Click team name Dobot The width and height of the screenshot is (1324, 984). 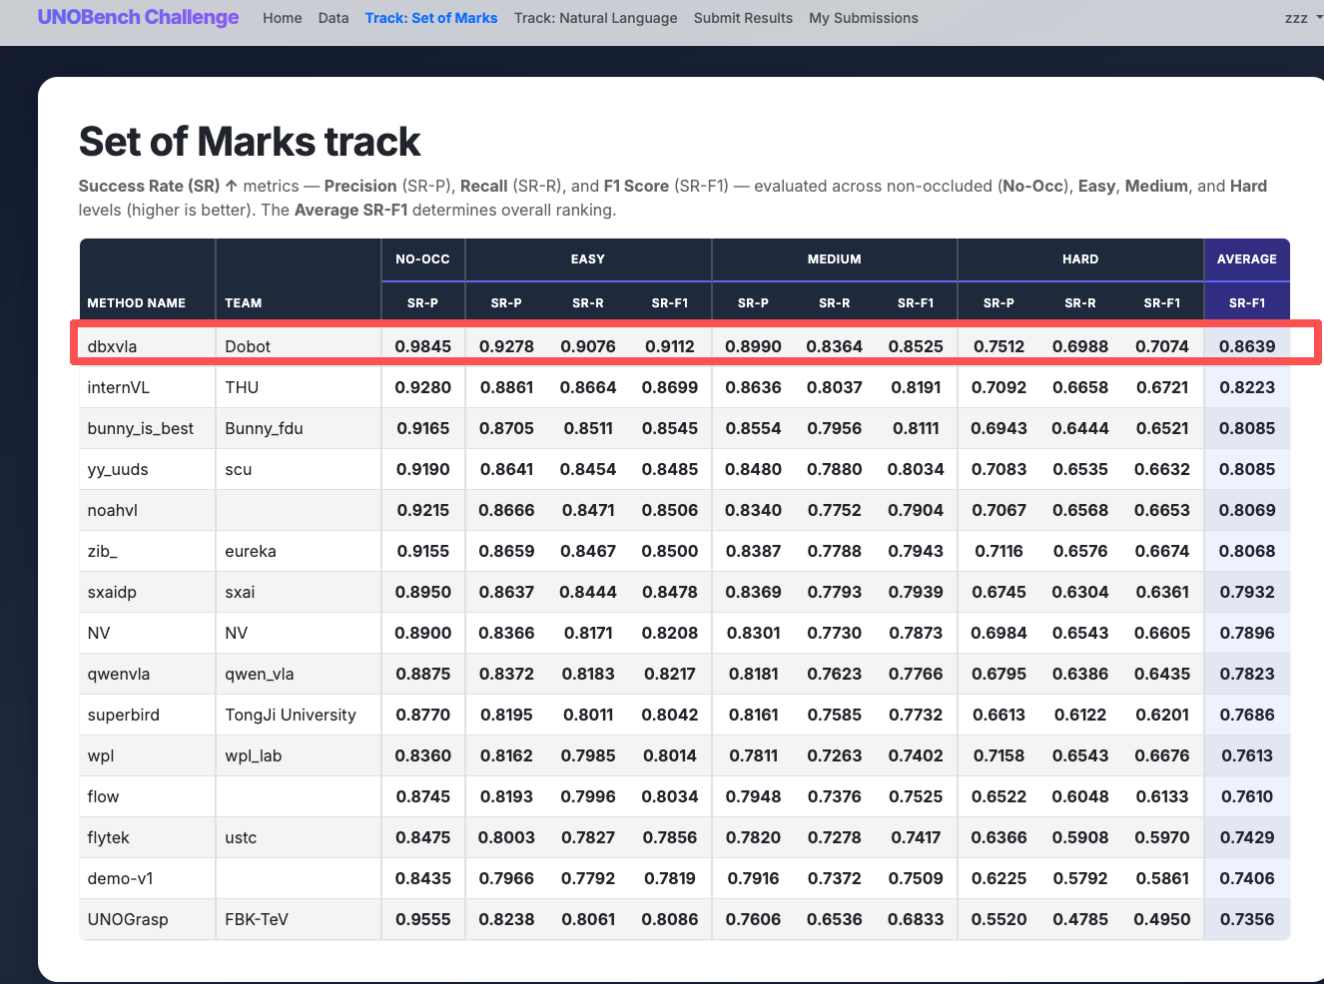(x=248, y=346)
